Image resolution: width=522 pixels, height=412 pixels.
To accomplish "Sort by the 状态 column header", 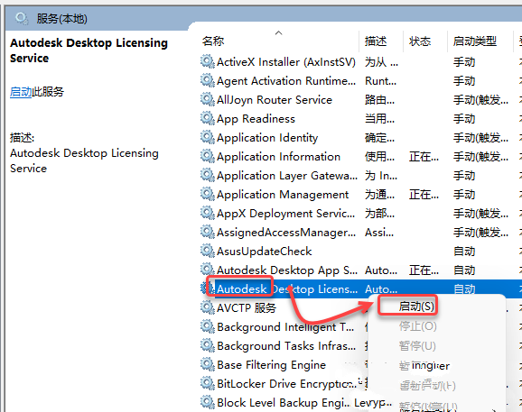I will [420, 41].
